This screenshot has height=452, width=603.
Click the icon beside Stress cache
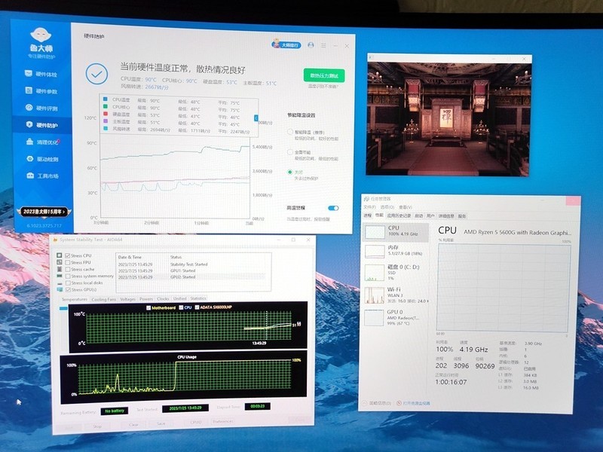[60, 269]
